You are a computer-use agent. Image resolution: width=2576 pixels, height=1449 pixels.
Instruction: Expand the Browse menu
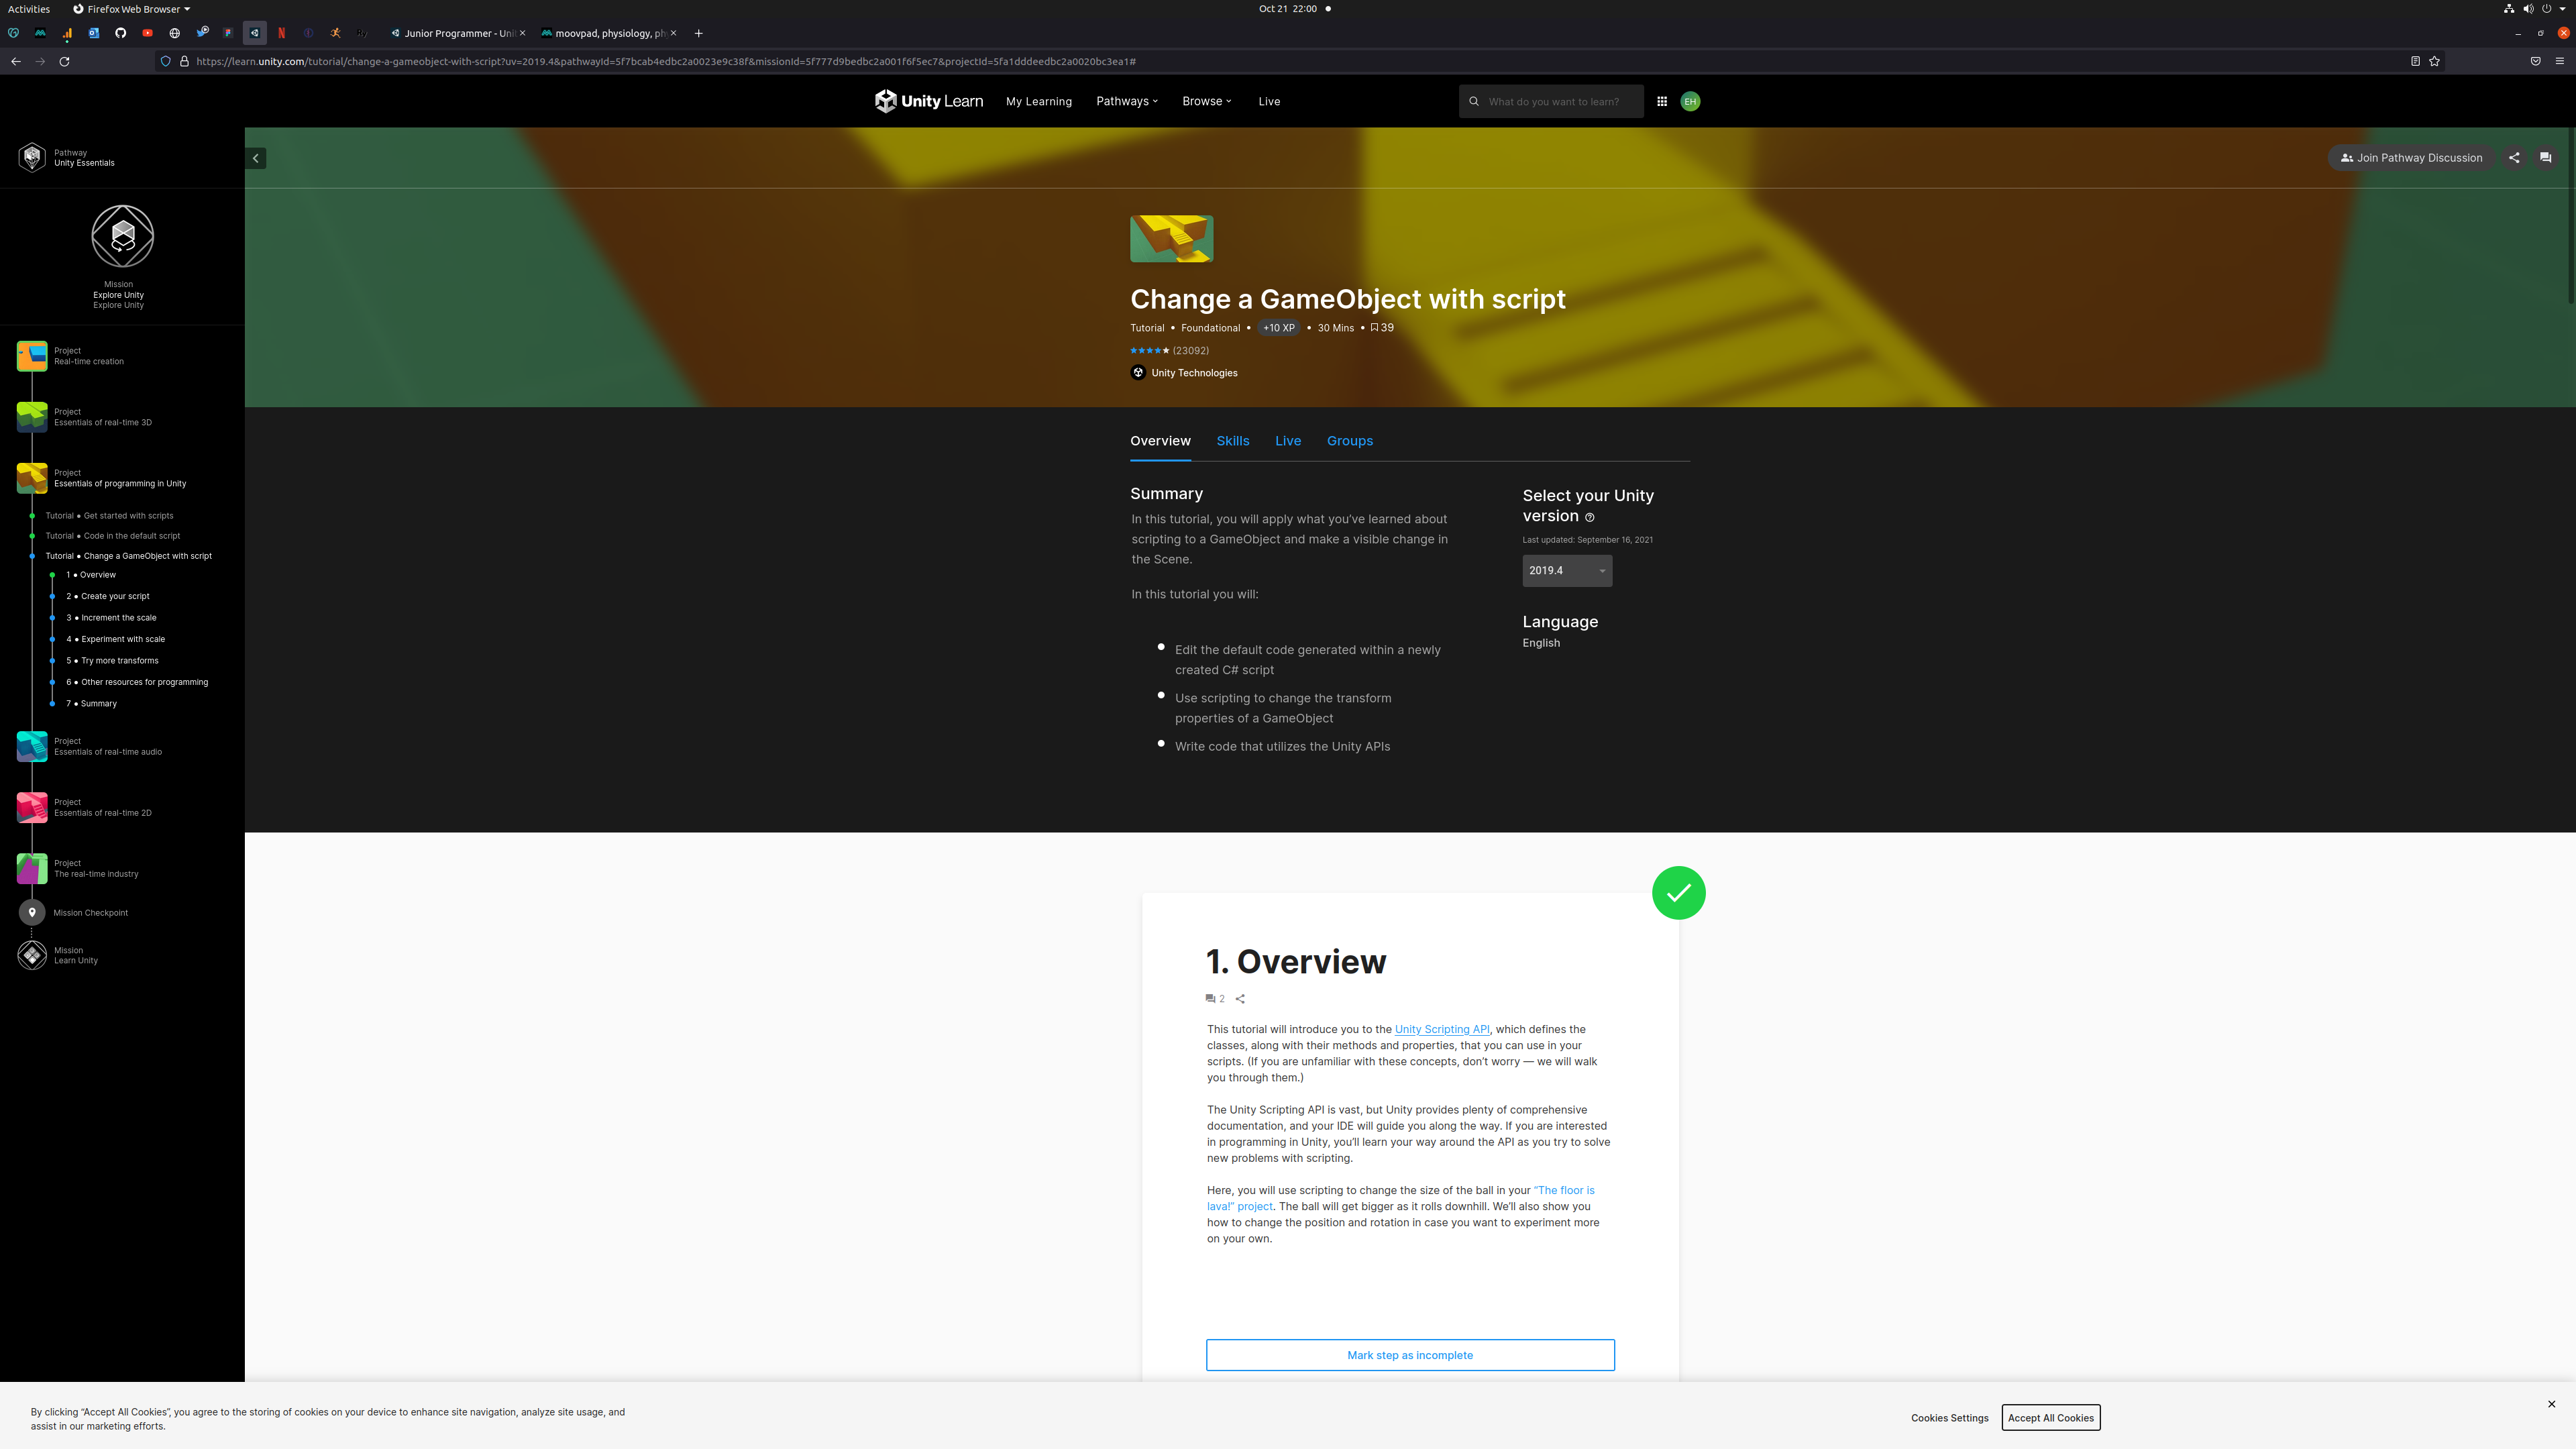point(1207,101)
